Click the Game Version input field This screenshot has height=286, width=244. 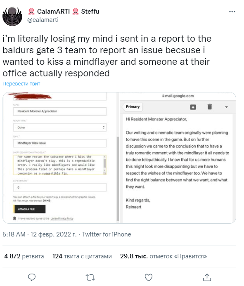click(x=60, y=187)
